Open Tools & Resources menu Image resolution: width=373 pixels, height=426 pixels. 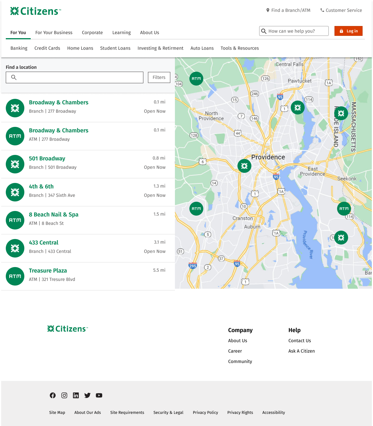239,48
